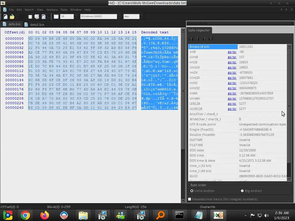Click the bytes-per-row column icon in toolbar
This screenshot has height=221, width=295.
click(x=56, y=16)
